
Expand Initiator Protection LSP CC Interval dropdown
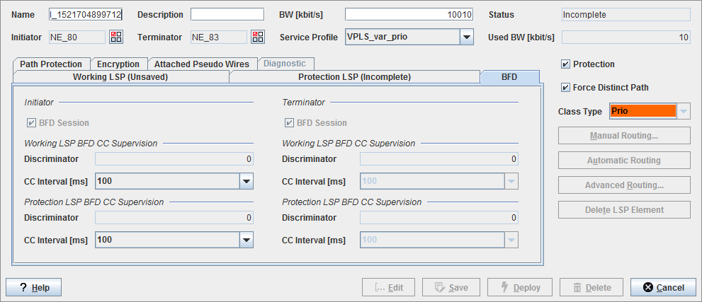246,240
